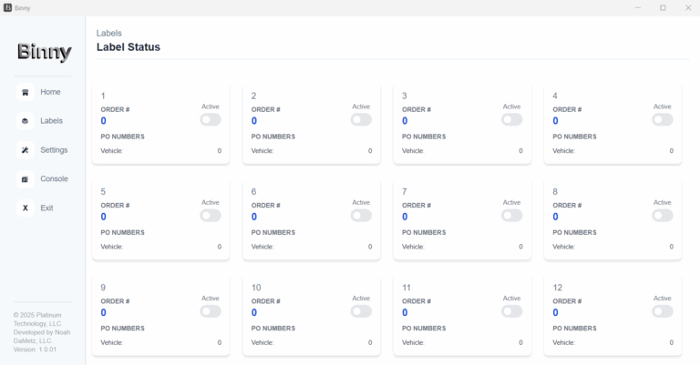Screen dimensions: 700x365
Task: Enable Active switch on label card 6
Action: pyautogui.click(x=361, y=215)
